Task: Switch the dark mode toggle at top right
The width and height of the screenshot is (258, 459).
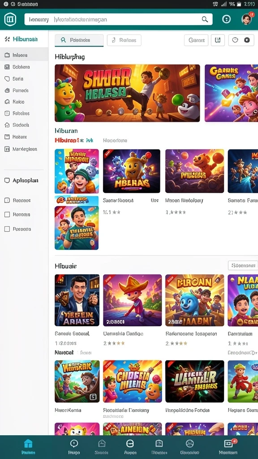Action: click(241, 40)
